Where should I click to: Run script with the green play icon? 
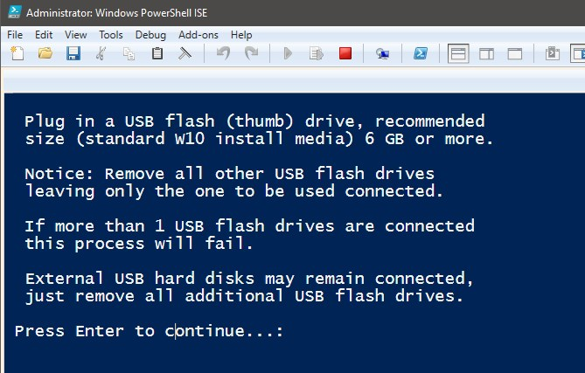pos(288,53)
